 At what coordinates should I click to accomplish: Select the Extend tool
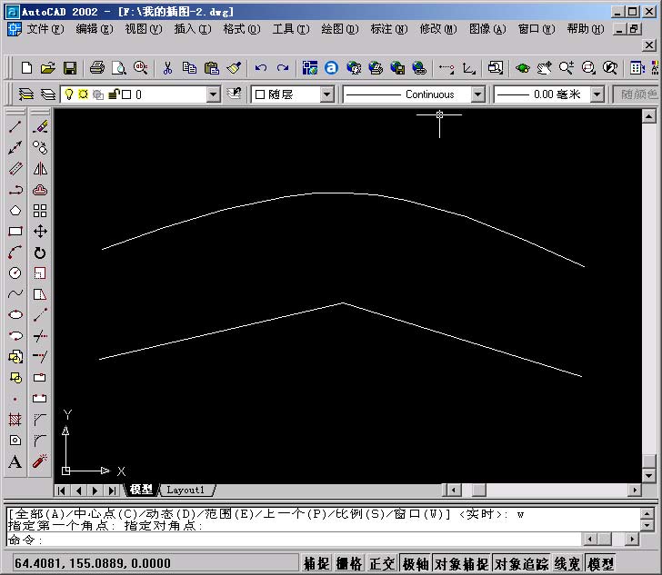click(40, 357)
